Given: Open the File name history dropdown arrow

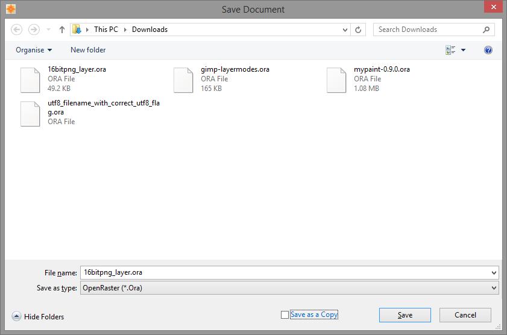Looking at the screenshot, I should (x=494, y=272).
